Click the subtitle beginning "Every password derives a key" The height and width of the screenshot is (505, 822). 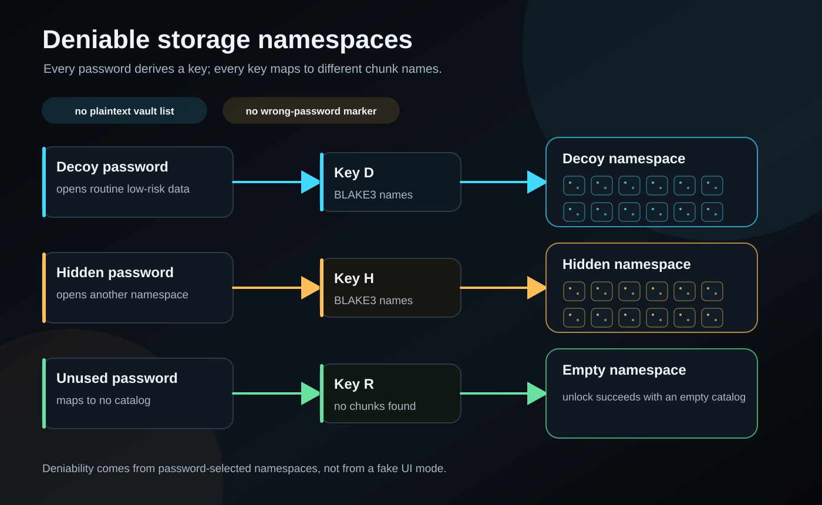(242, 69)
